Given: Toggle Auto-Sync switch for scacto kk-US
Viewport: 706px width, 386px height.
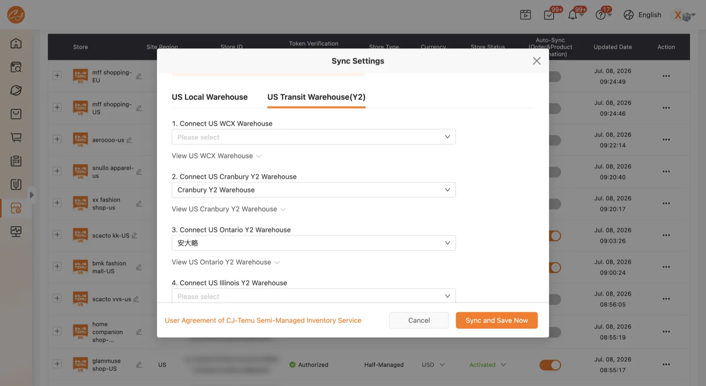Looking at the screenshot, I should 555,236.
